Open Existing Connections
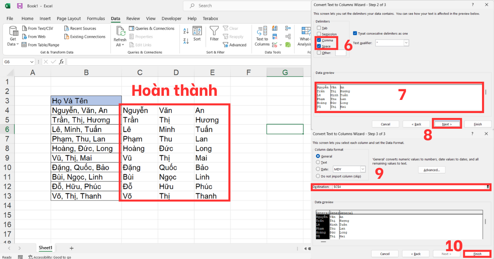Image resolution: width=494 pixels, height=259 pixels. click(84, 37)
